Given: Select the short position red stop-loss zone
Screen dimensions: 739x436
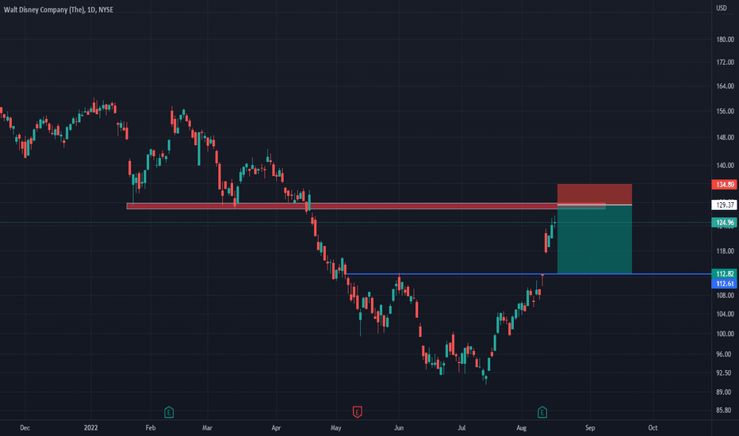Looking at the screenshot, I should click(595, 194).
